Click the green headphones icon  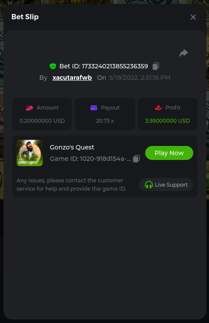(x=149, y=185)
